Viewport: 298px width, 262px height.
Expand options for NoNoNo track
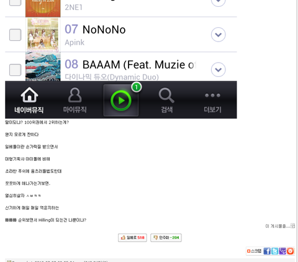219,35
